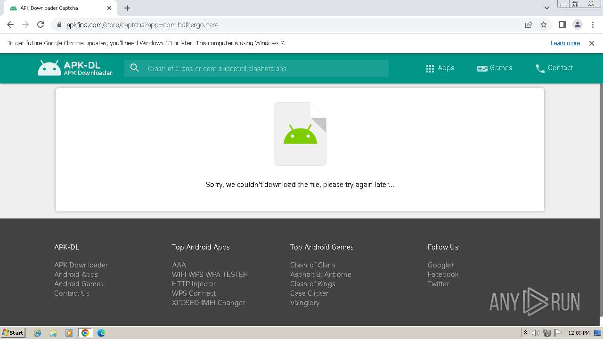Click the APK file thumbnail image
Screen dimensions: 603x339
pyautogui.click(x=301, y=134)
